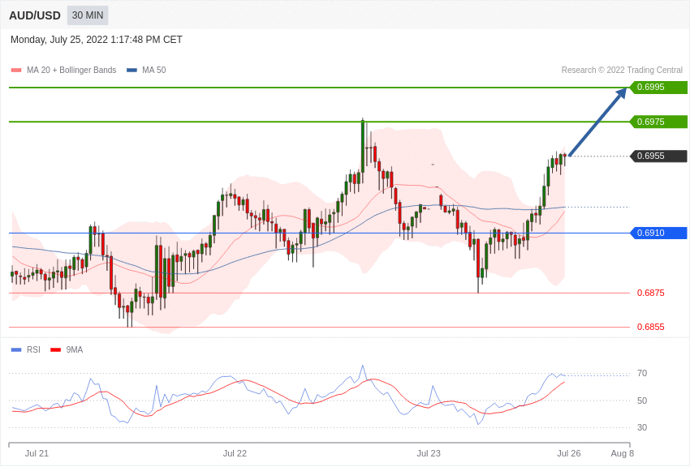Click the 30 MIN timeframe badge
The image size is (690, 467).
click(88, 15)
